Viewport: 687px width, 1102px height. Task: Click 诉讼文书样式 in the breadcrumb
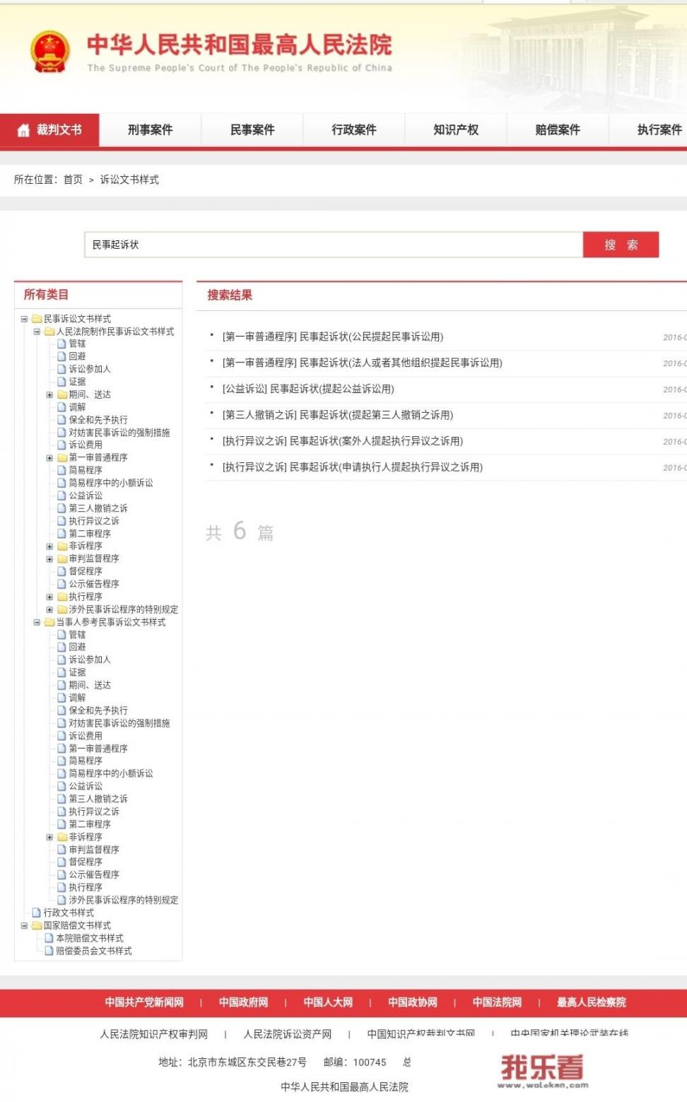[x=129, y=180]
